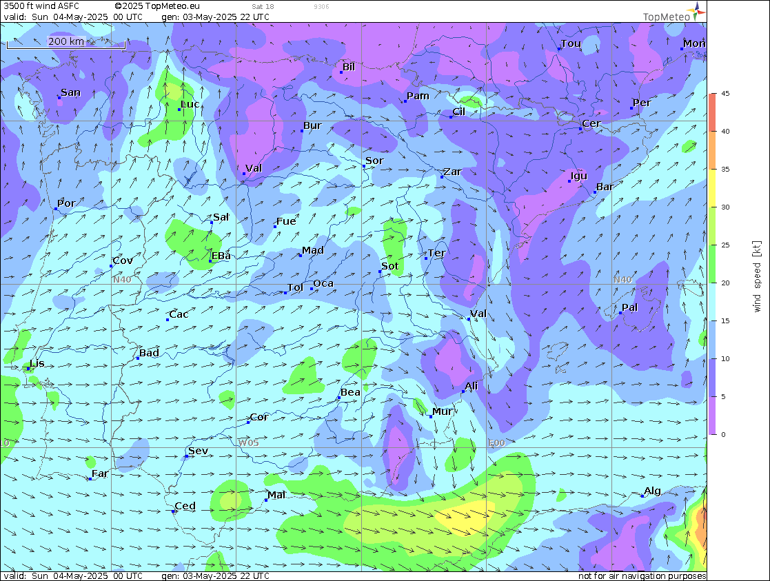770x581 pixels.
Task: Click the 'Tou' city label
Action: pos(571,43)
